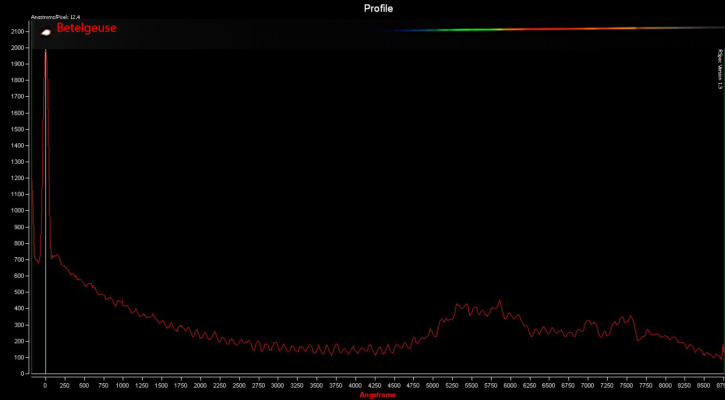This screenshot has height=400, width=725.
Task: Click the 4250 tick label on x-axis
Action: 375,386
